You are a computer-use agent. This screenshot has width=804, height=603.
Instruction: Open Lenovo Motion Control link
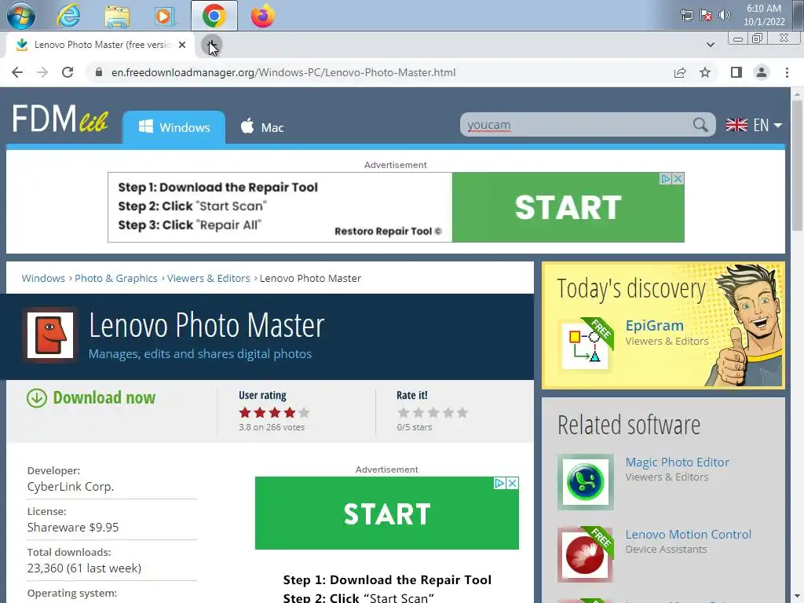coord(688,534)
